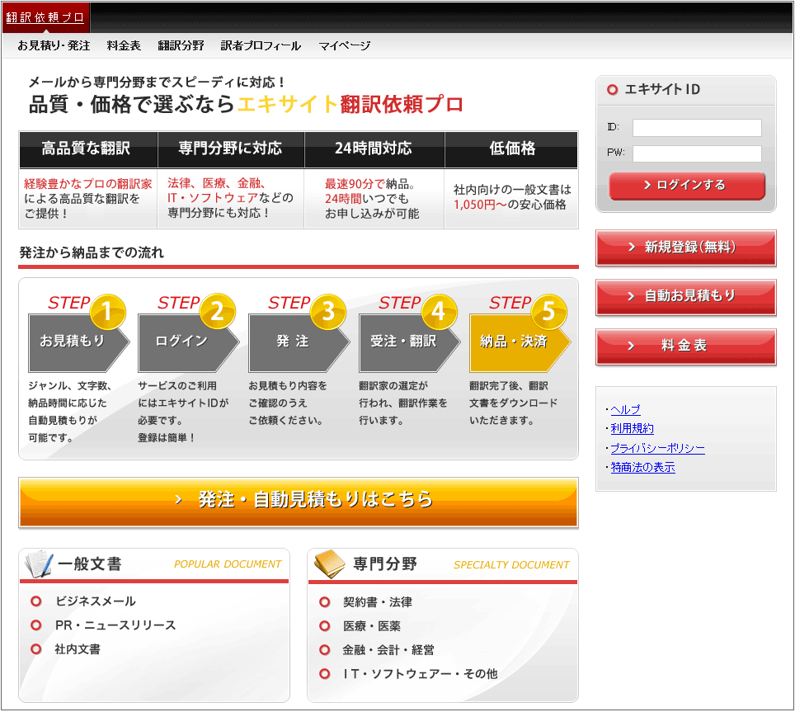Open the 金融・会計・経営 category

tap(388, 650)
